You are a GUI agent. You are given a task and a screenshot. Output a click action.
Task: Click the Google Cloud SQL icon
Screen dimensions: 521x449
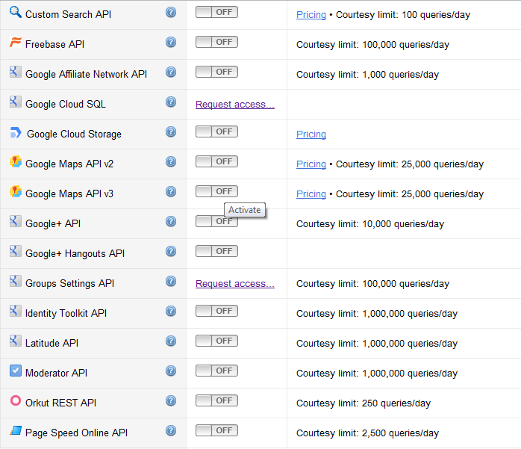15,102
